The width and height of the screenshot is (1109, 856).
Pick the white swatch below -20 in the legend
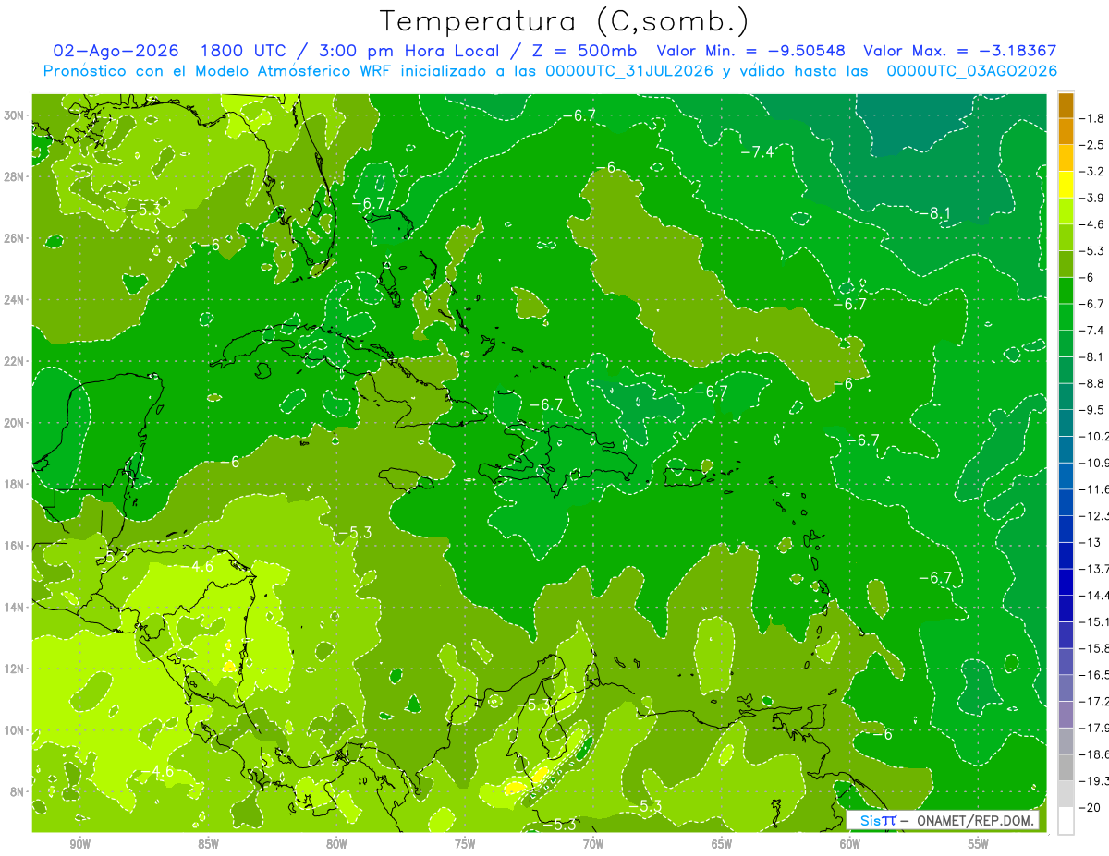[1066, 821]
